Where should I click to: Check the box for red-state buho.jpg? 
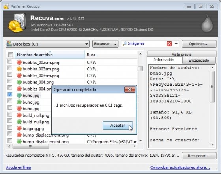10,107
